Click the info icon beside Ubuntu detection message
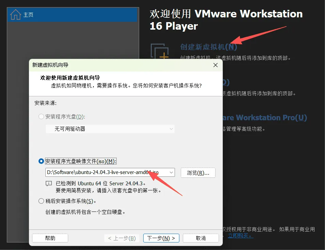Screen dimensions: 325x250 click(x=49, y=183)
